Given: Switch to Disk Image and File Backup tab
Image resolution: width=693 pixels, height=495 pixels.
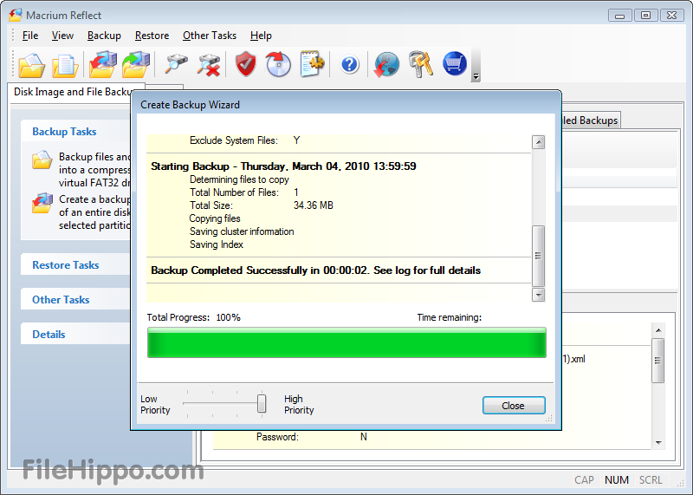Looking at the screenshot, I should pos(73,92).
